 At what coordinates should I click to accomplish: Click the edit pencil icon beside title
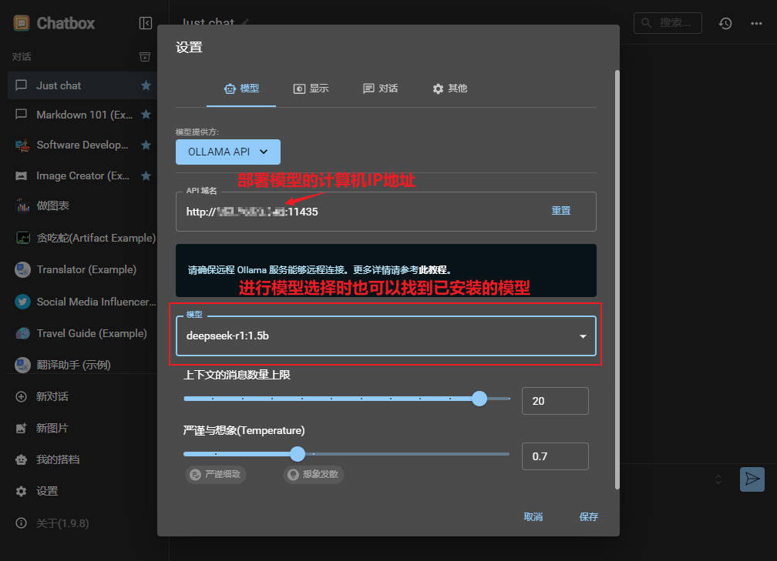pos(245,22)
